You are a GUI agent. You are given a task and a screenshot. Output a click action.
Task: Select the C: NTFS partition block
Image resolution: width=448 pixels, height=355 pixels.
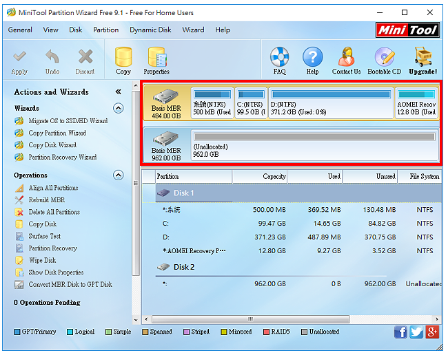251,103
